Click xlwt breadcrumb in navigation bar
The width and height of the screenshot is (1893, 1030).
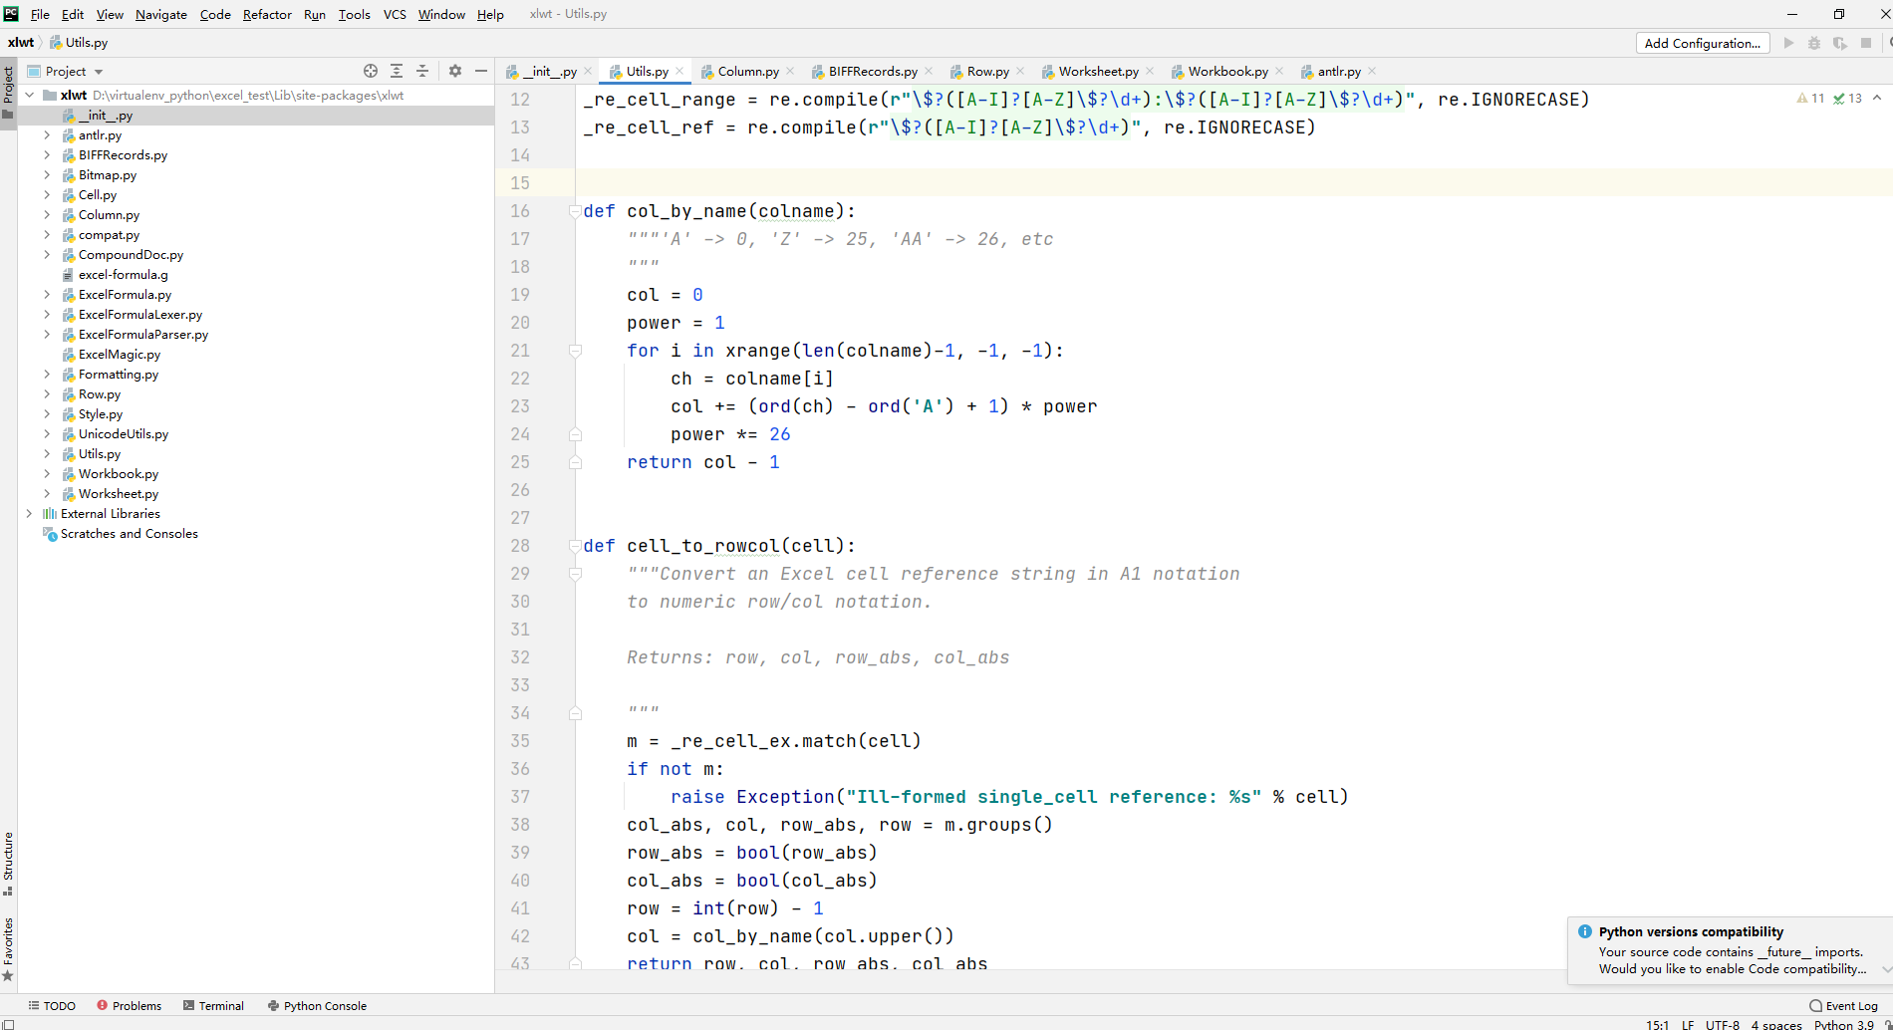click(21, 43)
